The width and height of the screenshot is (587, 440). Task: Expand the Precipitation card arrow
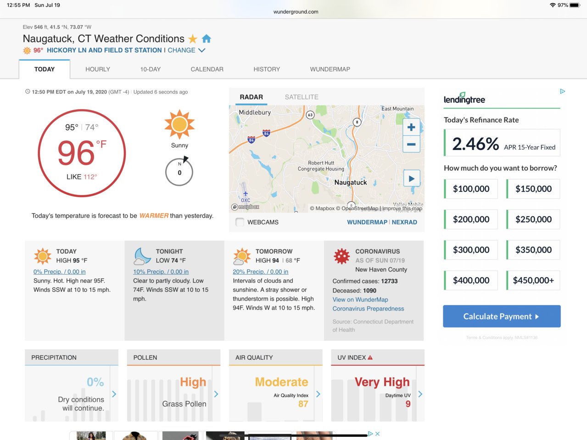coord(114,394)
